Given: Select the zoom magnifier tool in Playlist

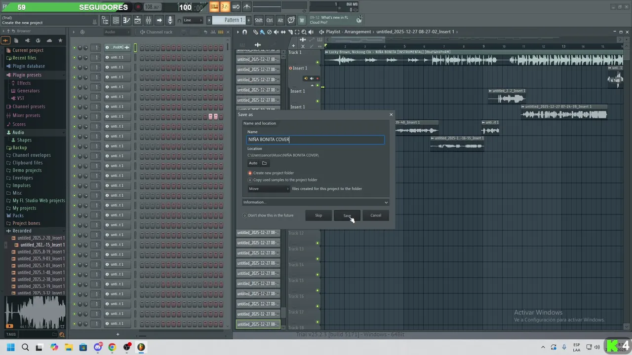Looking at the screenshot, I should pyautogui.click(x=304, y=32).
